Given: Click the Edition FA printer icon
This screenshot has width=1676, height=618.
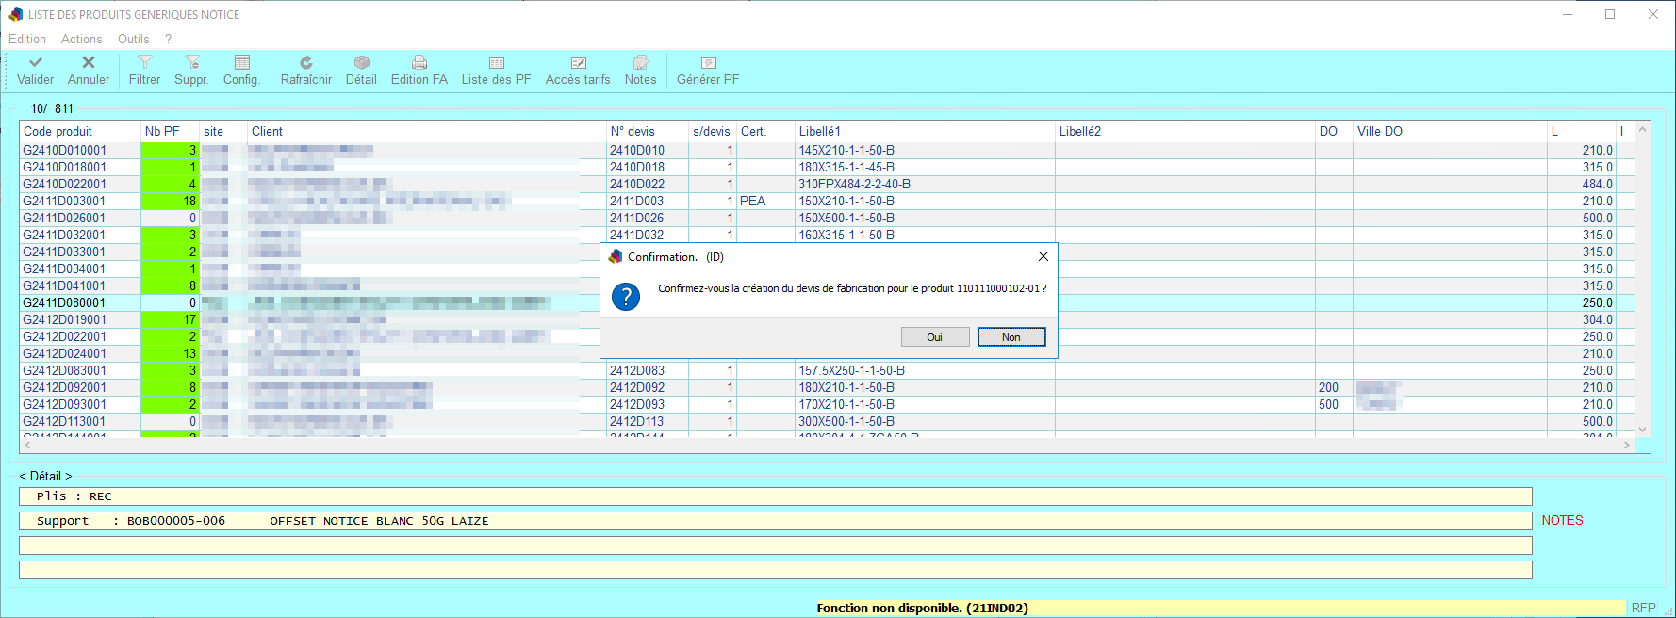Looking at the screenshot, I should 419,62.
